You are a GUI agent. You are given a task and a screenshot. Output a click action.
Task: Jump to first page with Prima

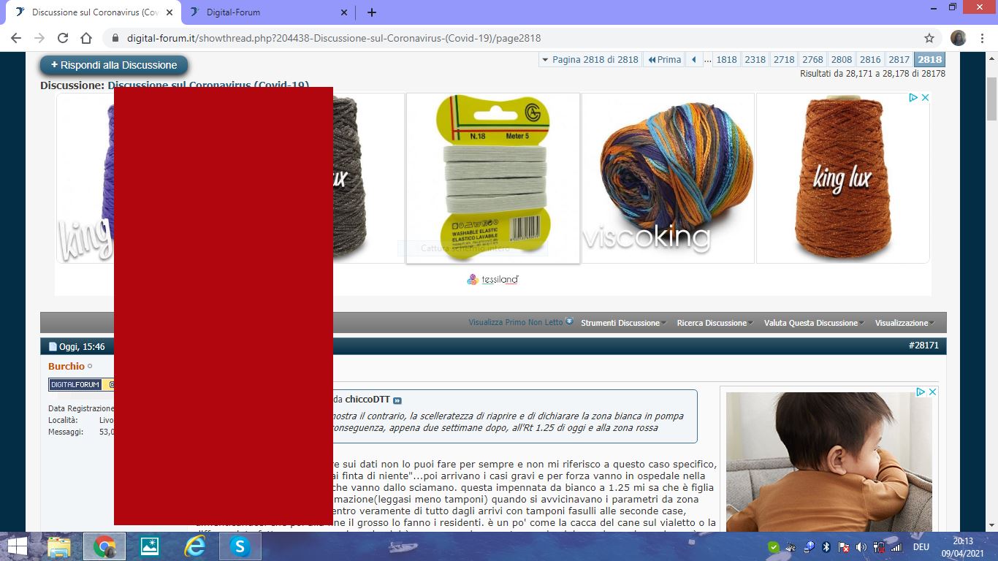[664, 60]
